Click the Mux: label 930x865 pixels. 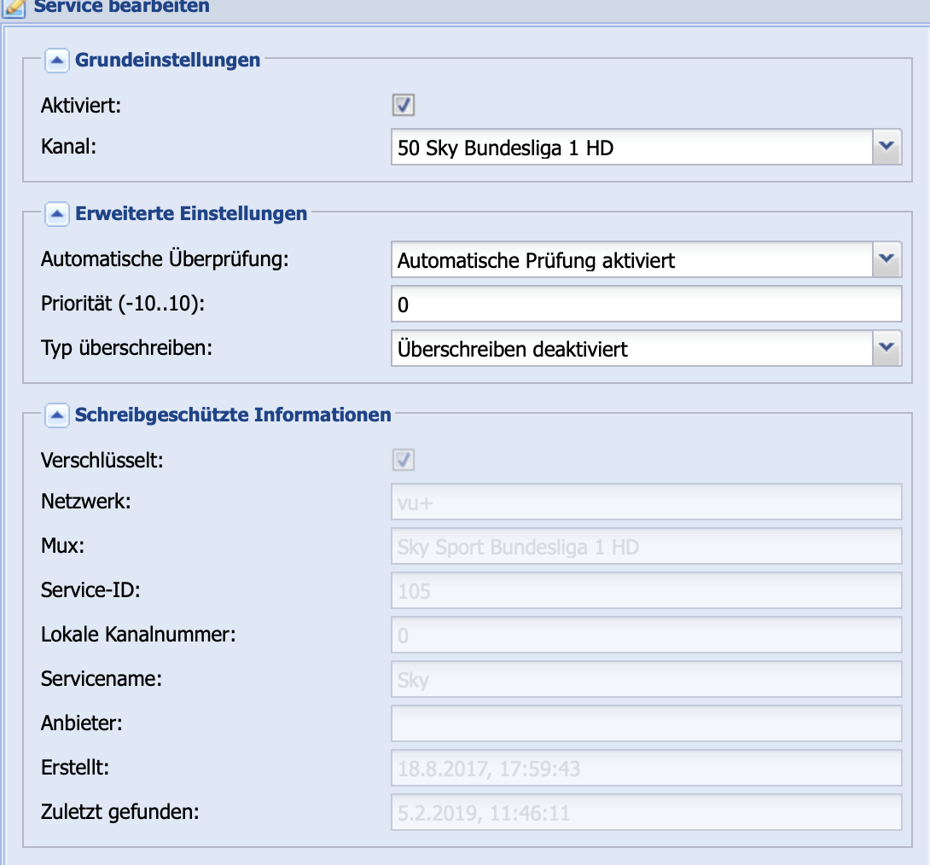[63, 546]
